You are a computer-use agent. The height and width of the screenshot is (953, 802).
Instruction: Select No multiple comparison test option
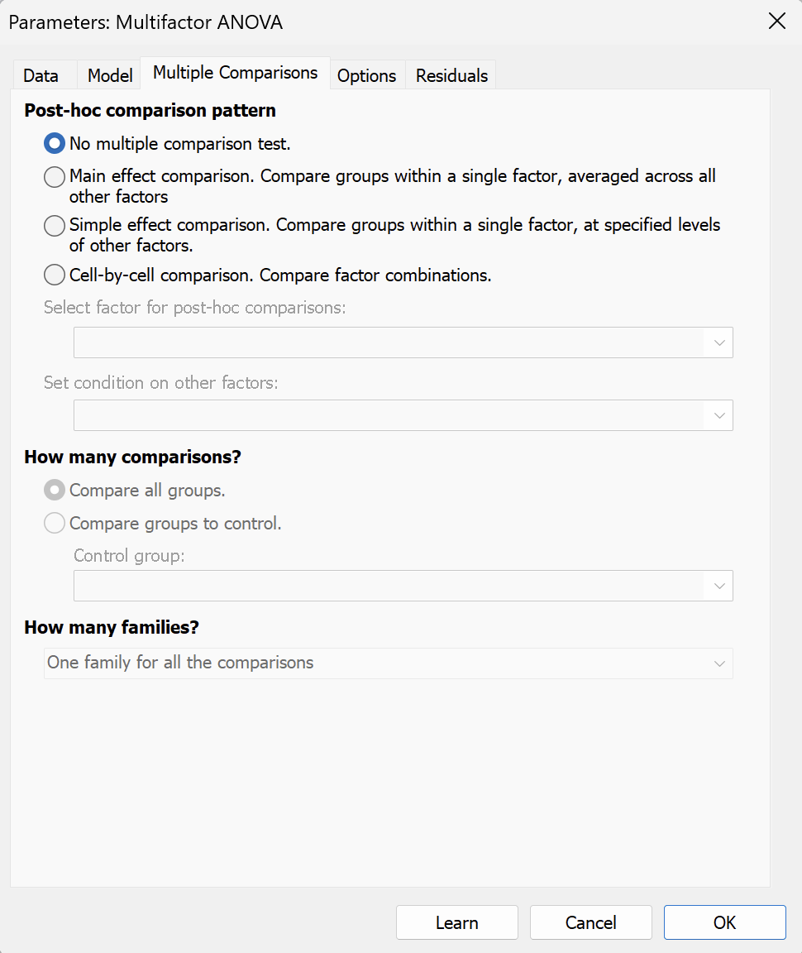point(55,144)
